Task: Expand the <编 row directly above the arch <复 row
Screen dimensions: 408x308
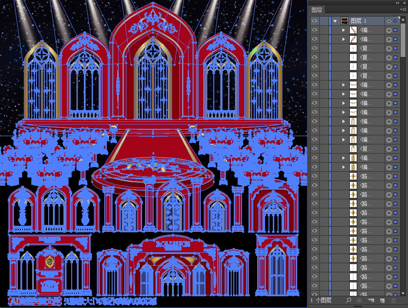Action: (x=343, y=140)
